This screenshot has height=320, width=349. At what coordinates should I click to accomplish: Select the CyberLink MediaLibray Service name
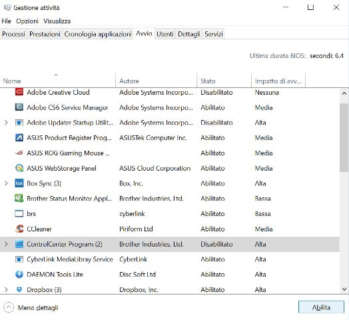tap(70, 259)
